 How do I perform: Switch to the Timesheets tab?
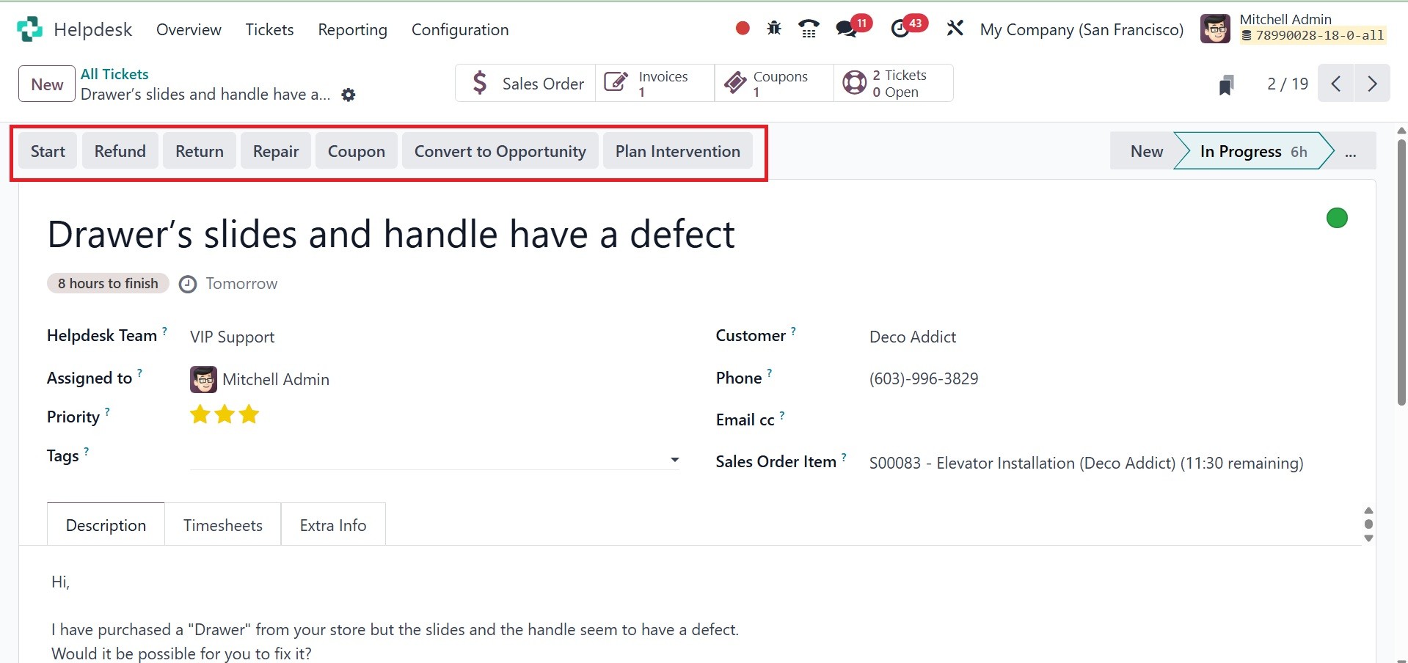click(223, 525)
